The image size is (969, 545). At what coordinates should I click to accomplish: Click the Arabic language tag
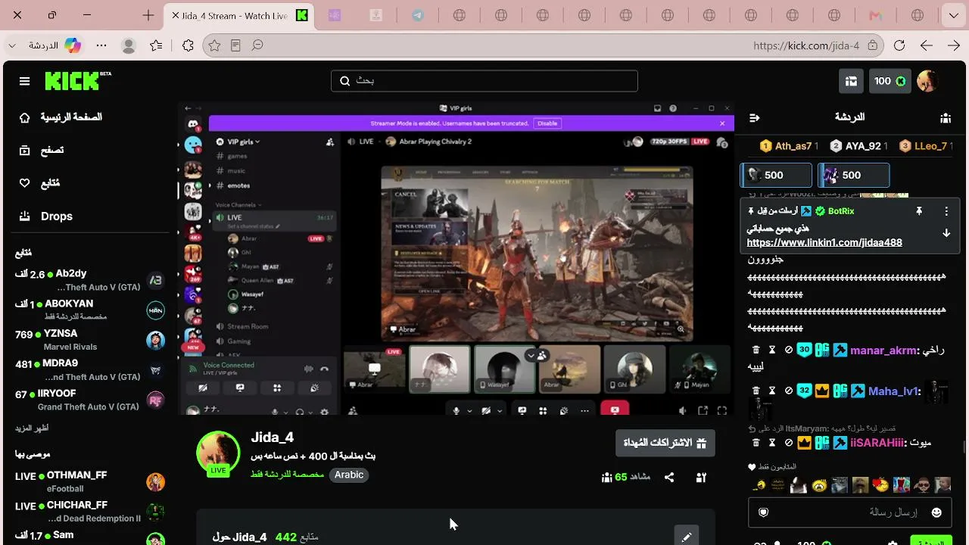point(349,475)
